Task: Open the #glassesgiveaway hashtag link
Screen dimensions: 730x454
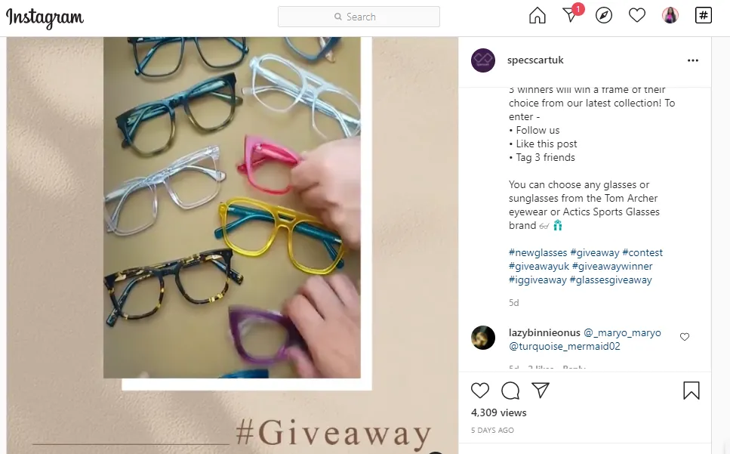Action: click(611, 280)
